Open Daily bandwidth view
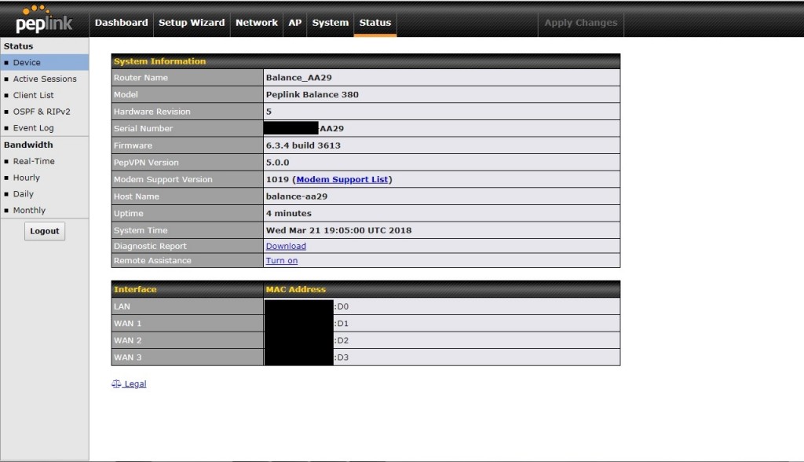The height and width of the screenshot is (462, 804). click(x=23, y=193)
